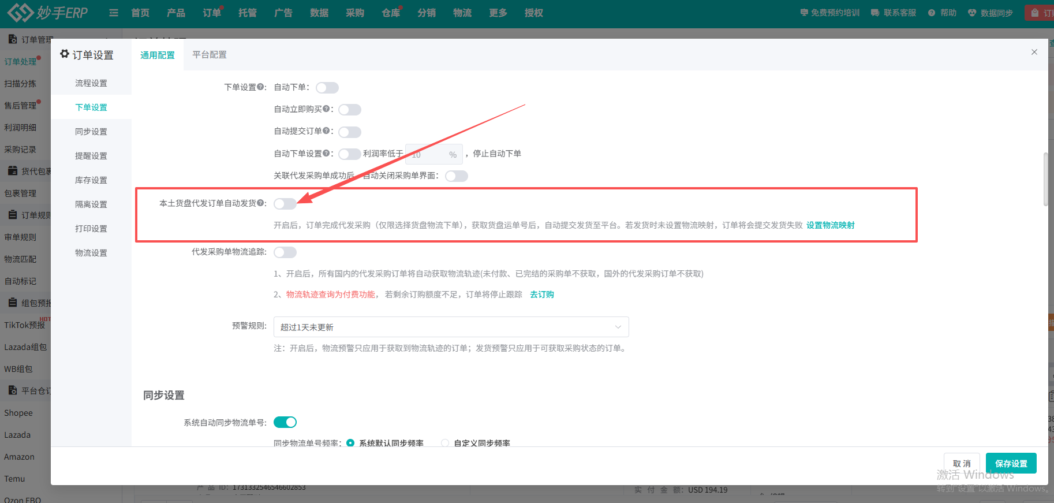
Task: Select 自定义同步频率 radio option
Action: tap(445, 443)
